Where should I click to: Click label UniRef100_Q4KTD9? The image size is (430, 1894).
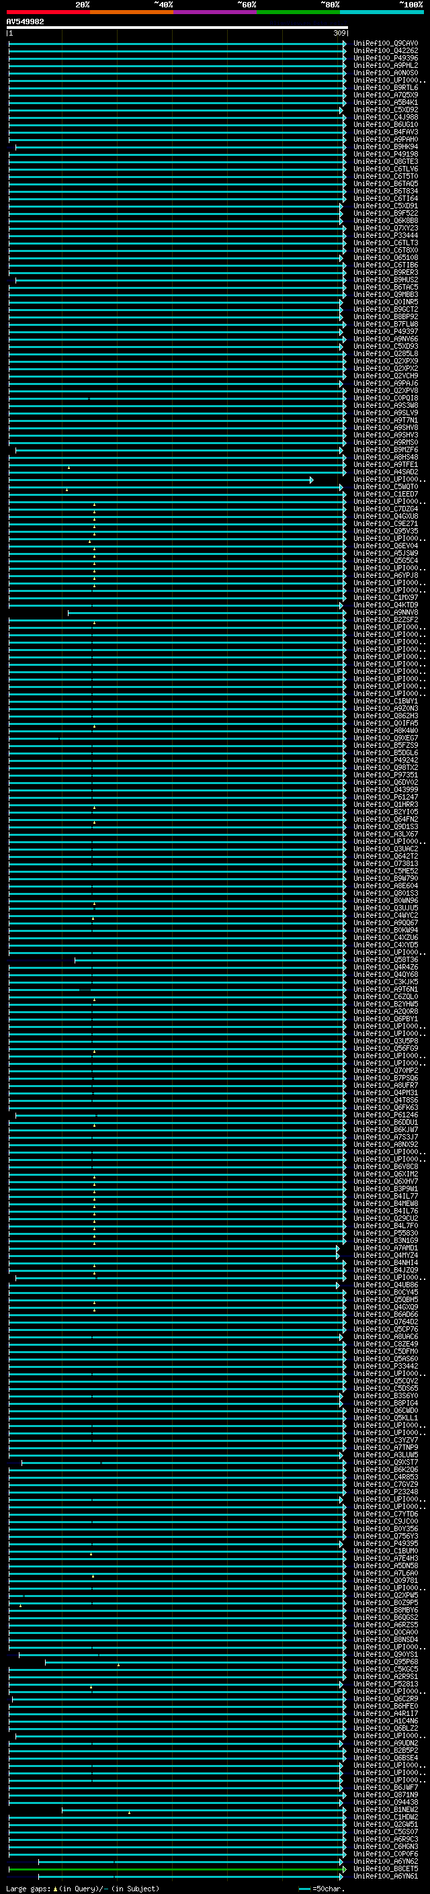pyautogui.click(x=386, y=605)
